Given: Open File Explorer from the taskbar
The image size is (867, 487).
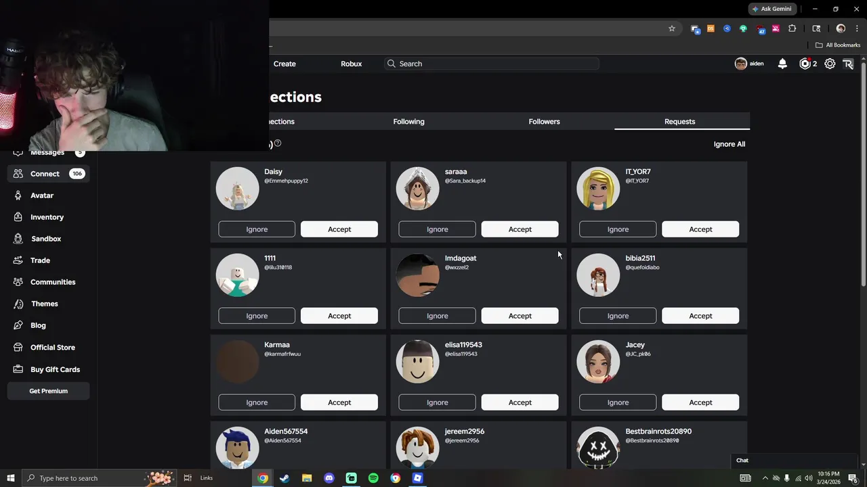Looking at the screenshot, I should click(307, 478).
